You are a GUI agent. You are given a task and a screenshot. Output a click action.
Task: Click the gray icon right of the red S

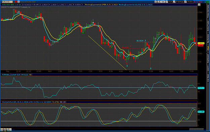(18, 2)
